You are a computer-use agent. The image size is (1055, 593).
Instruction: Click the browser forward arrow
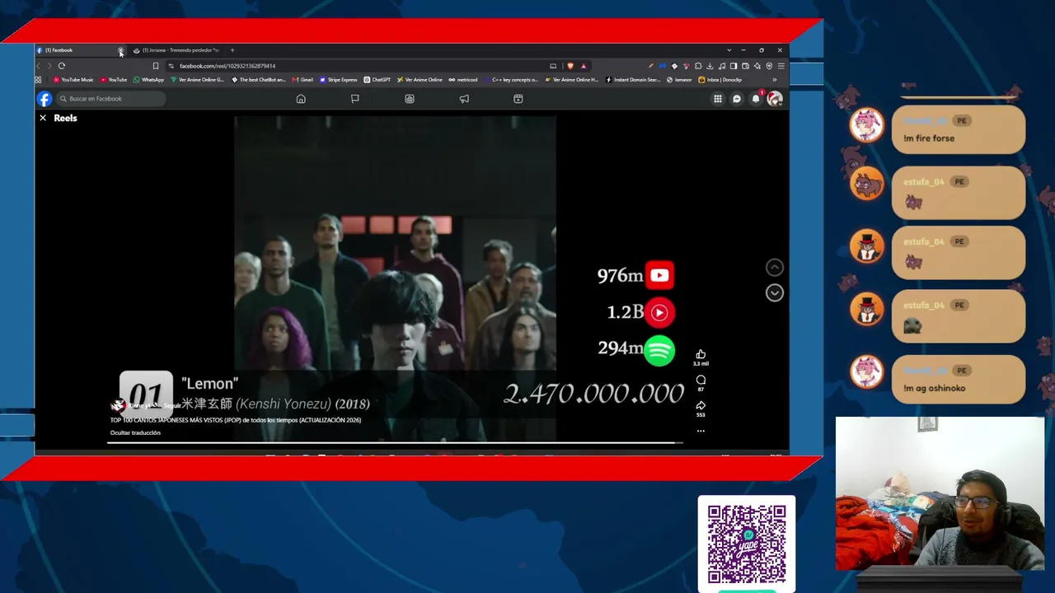[x=49, y=66]
